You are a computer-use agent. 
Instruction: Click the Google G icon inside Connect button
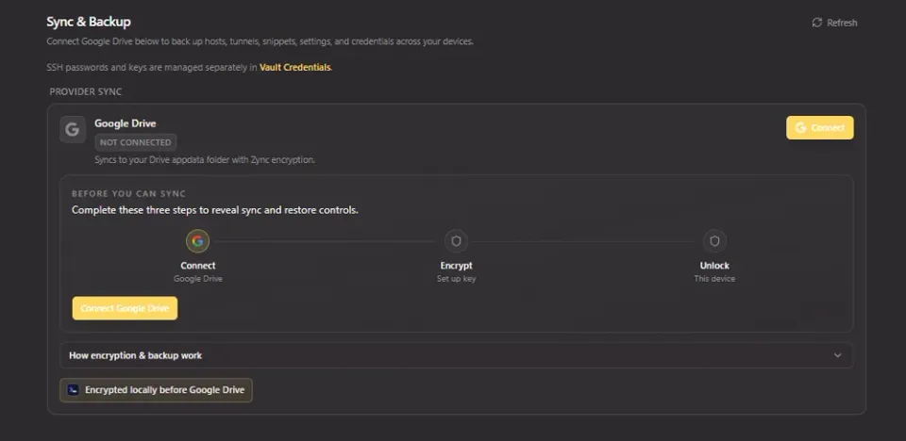click(x=800, y=127)
